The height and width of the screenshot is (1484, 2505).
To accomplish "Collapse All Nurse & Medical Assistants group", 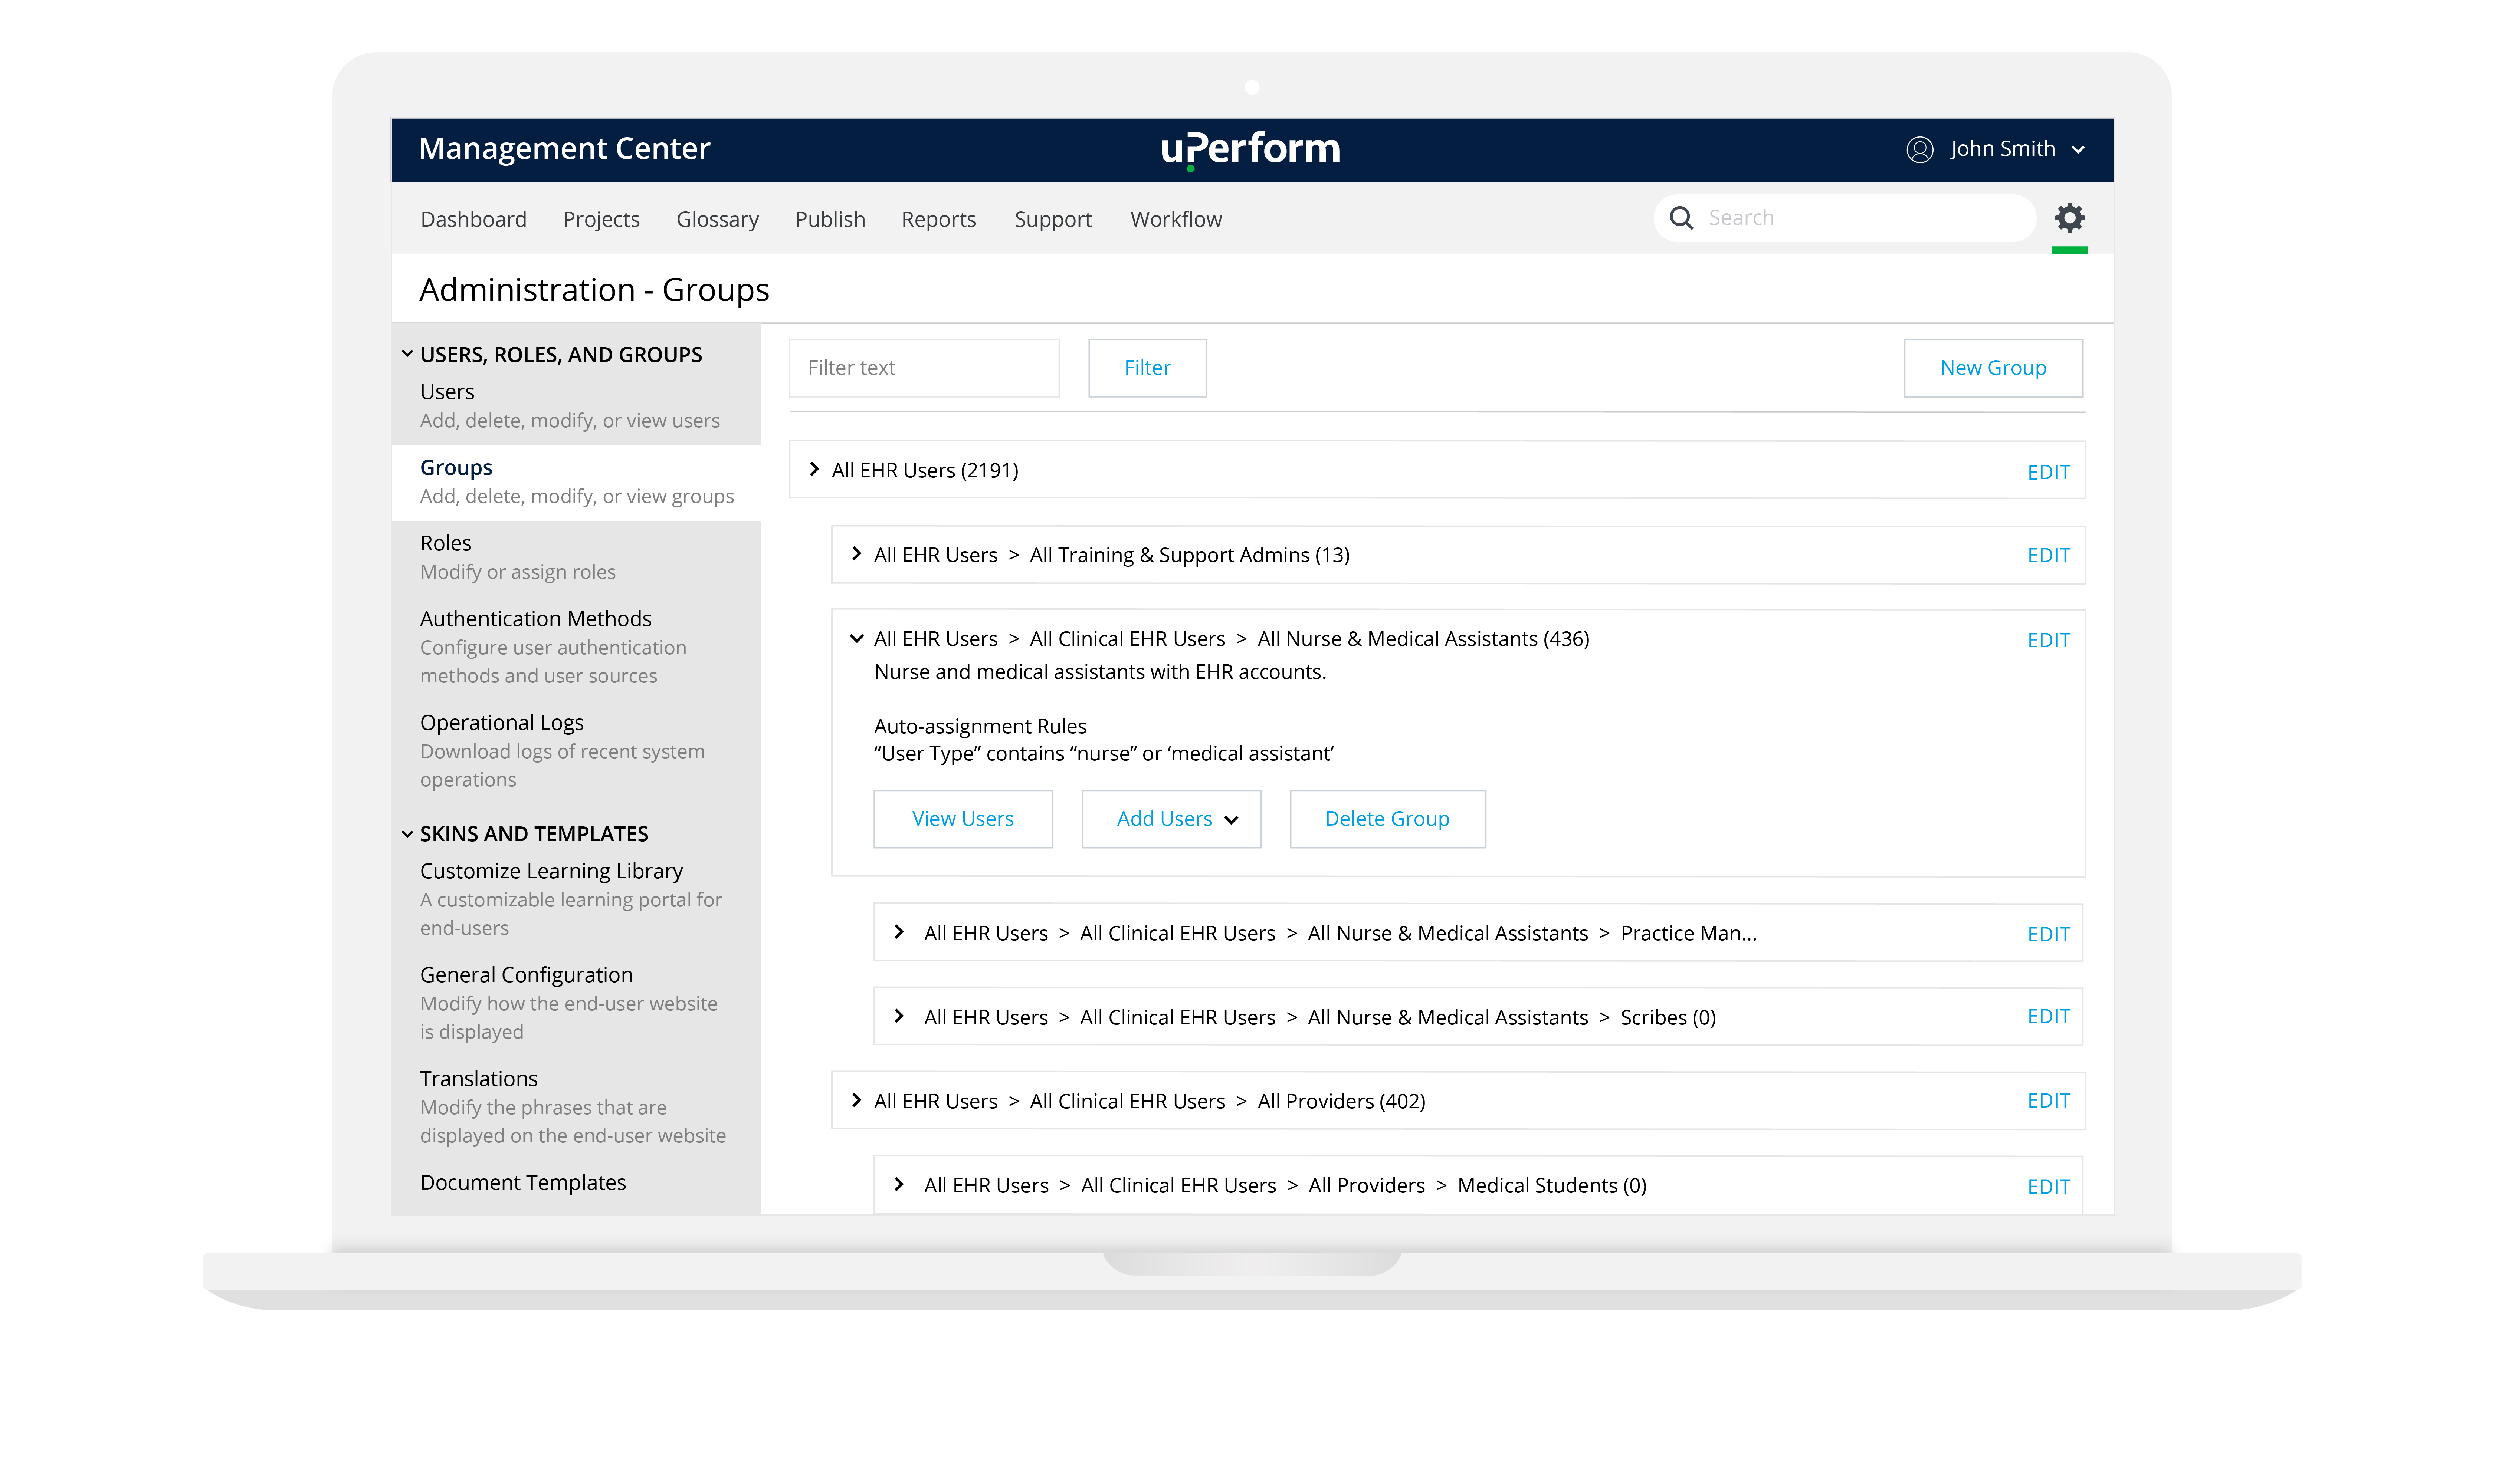I will (856, 638).
